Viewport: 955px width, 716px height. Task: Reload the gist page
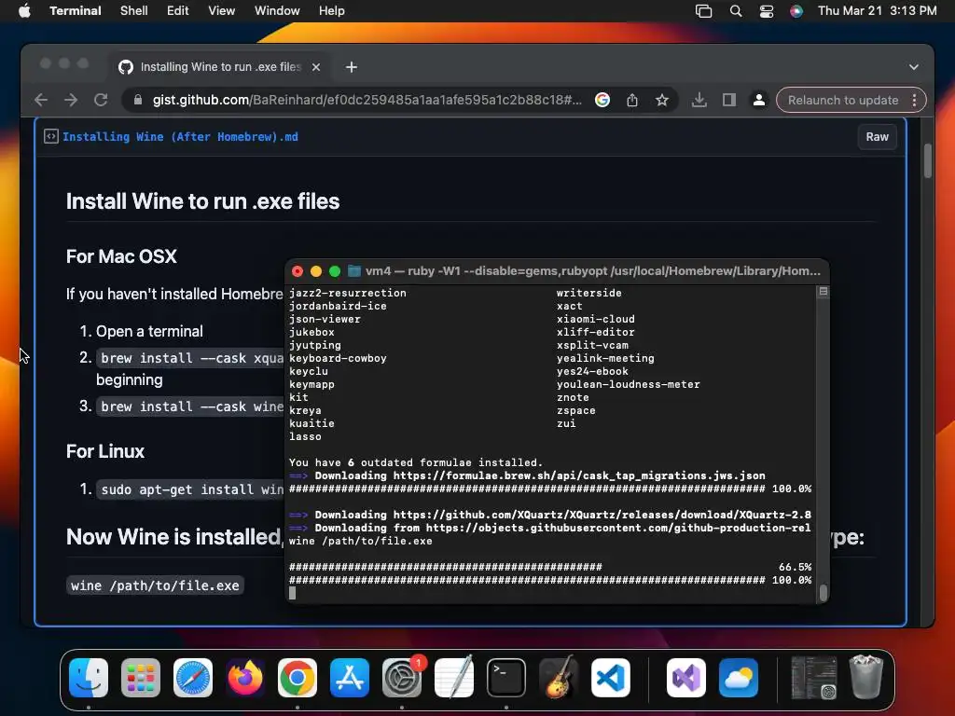101,100
